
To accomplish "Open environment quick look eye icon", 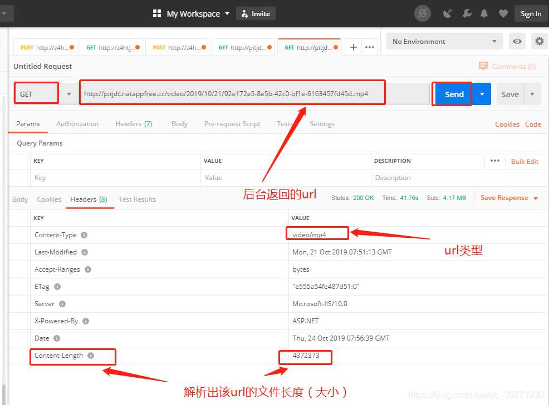I will [517, 41].
